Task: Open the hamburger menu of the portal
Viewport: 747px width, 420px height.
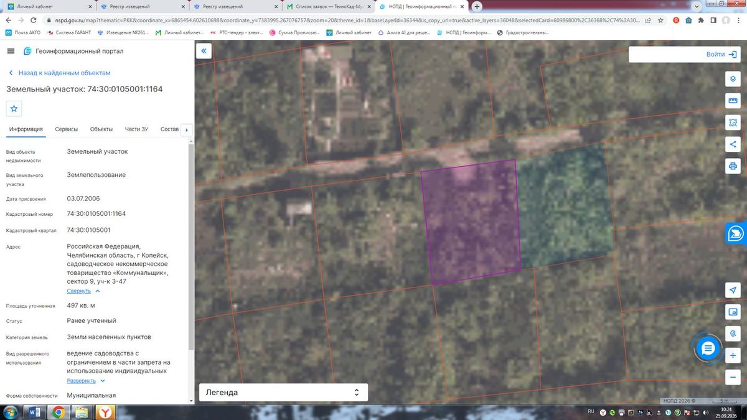Action: (x=11, y=51)
